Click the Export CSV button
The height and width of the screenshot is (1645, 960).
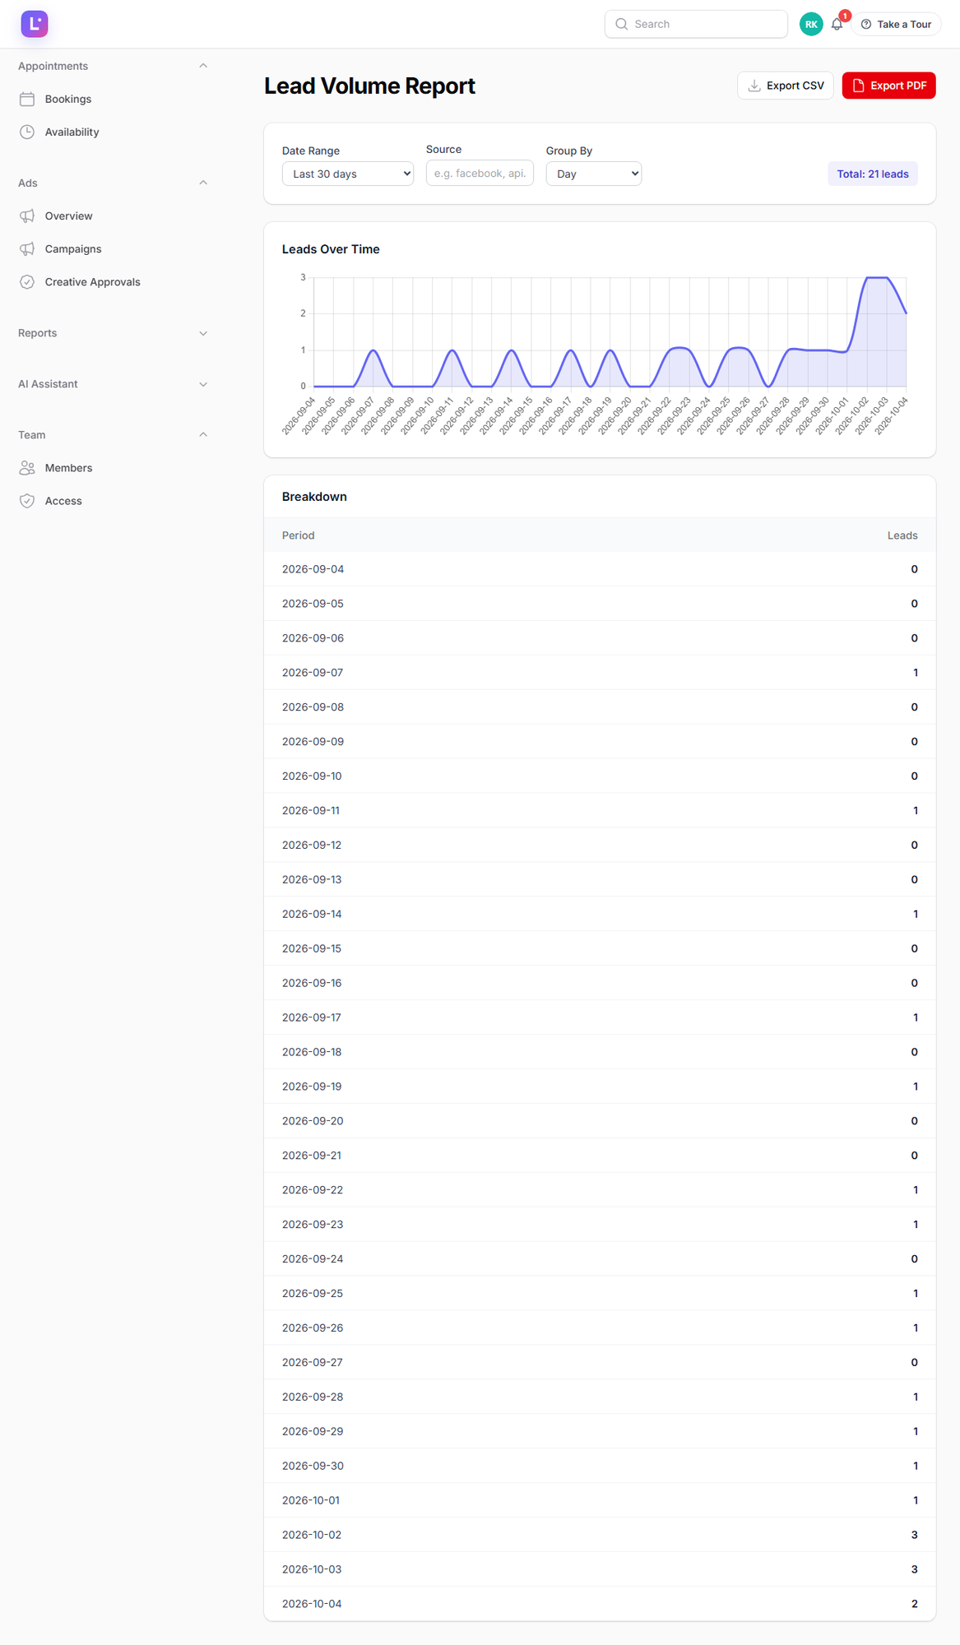coord(786,86)
